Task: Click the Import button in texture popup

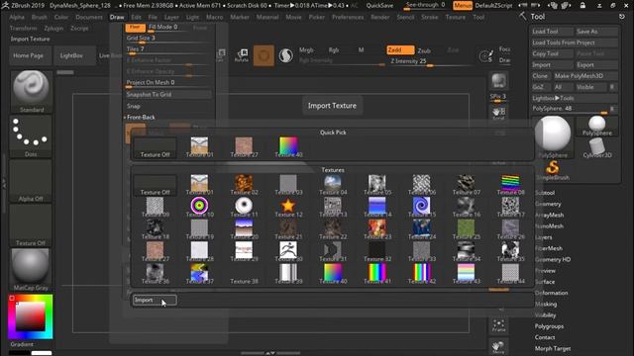Action: [x=155, y=300]
